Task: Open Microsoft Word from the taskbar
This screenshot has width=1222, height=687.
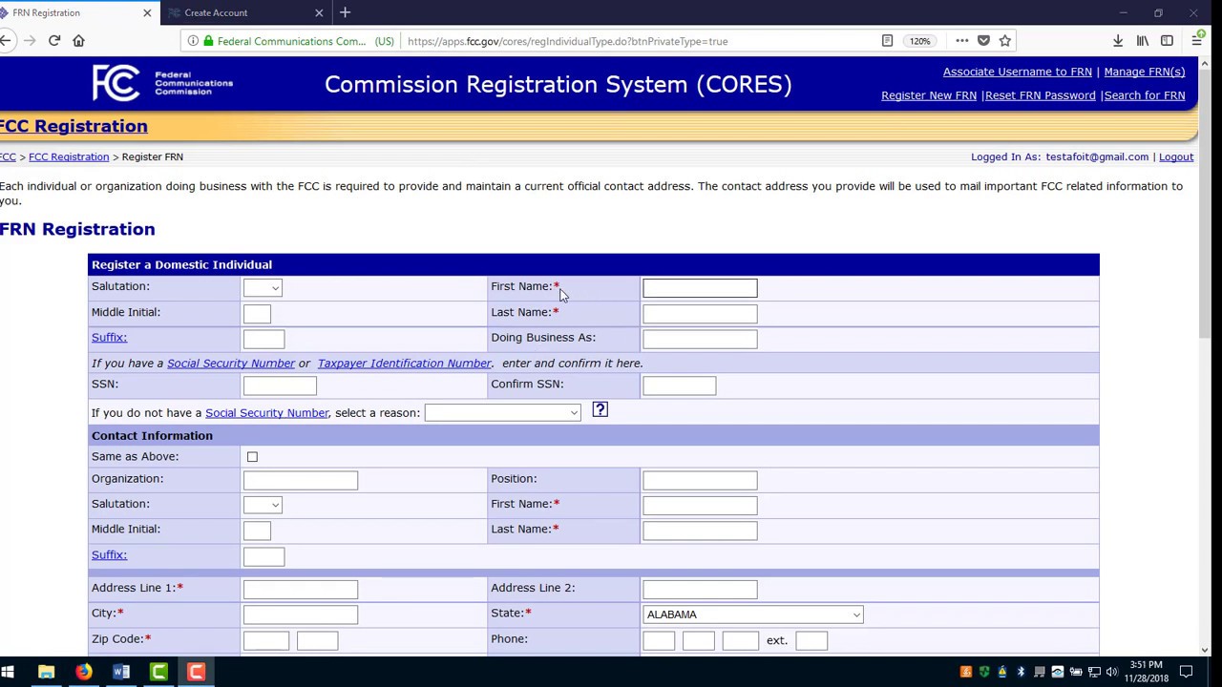Action: tap(121, 673)
